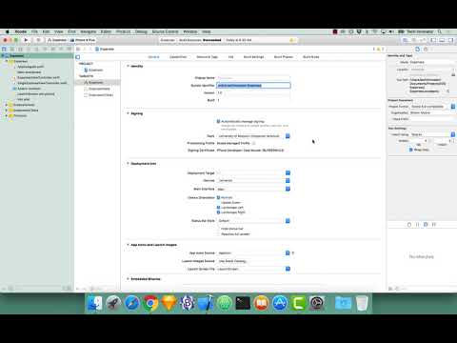Switch to the Build Phases tab

click(284, 57)
